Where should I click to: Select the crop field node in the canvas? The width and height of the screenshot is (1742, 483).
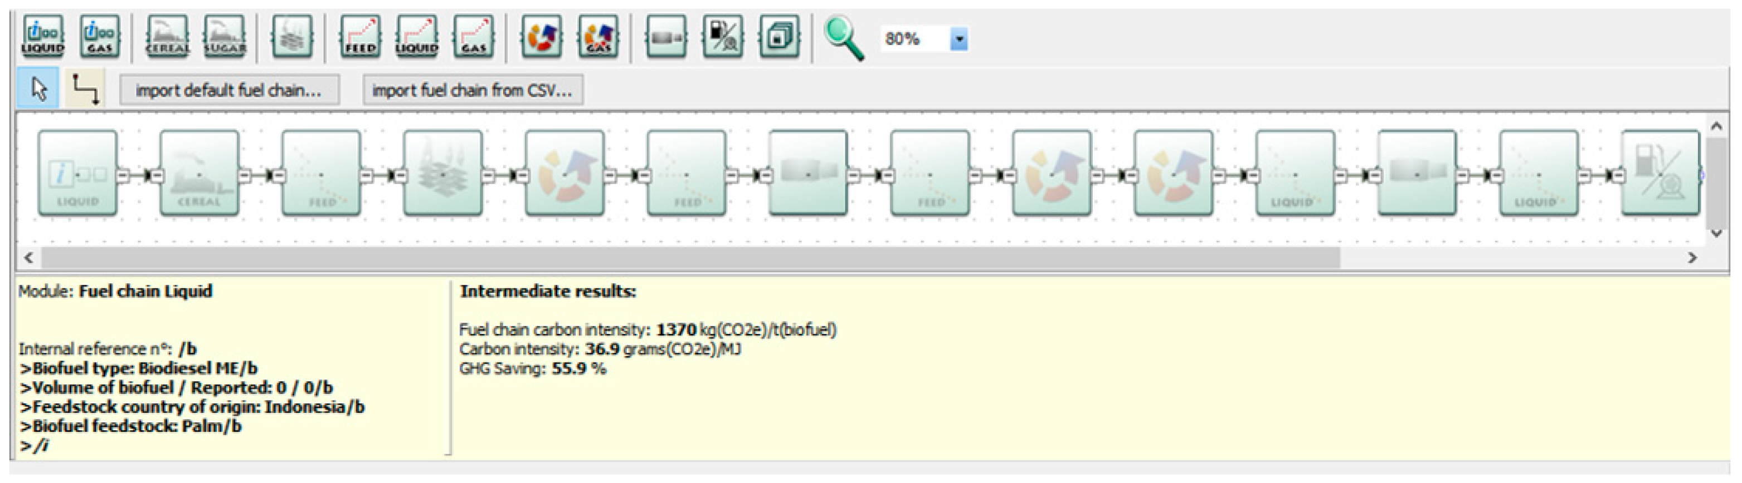click(x=443, y=174)
